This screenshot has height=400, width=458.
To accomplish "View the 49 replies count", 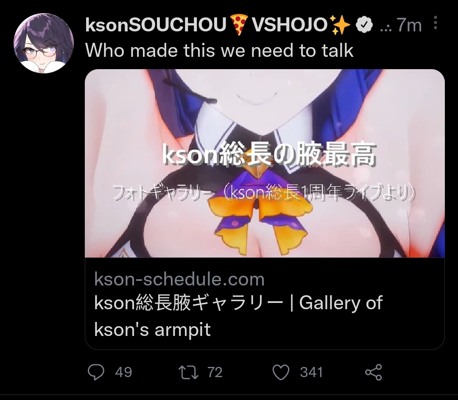I will 123,372.
